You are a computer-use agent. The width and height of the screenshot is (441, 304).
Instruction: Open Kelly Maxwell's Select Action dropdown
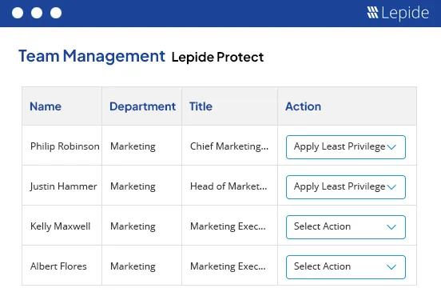[x=346, y=227]
